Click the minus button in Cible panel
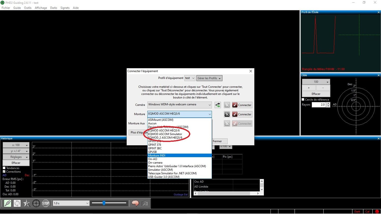The width and height of the screenshot is (381, 214). pos(323,88)
